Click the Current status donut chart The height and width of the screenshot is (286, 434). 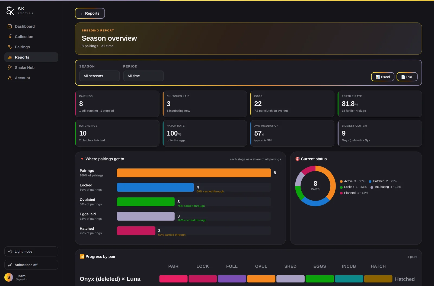point(315,186)
